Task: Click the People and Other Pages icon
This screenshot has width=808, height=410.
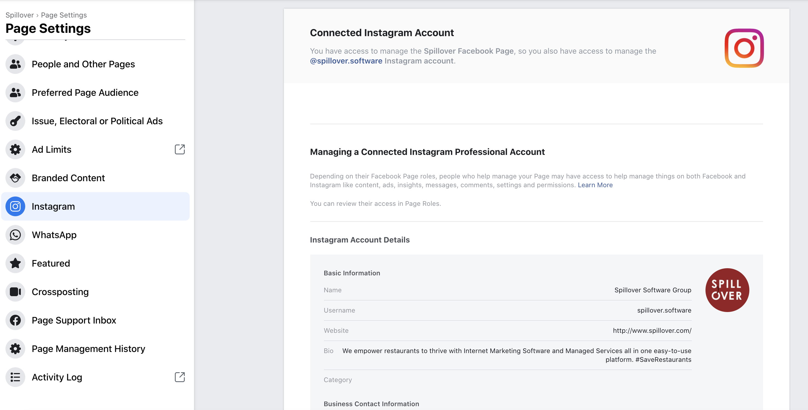Action: tap(15, 64)
